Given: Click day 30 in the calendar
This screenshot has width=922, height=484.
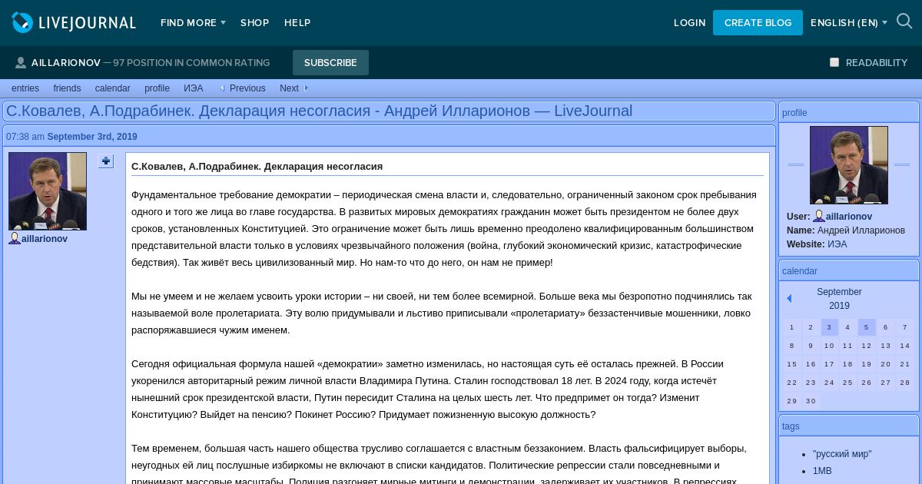Looking at the screenshot, I should point(811,401).
